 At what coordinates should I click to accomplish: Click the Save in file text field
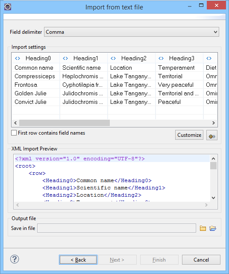[117, 228]
